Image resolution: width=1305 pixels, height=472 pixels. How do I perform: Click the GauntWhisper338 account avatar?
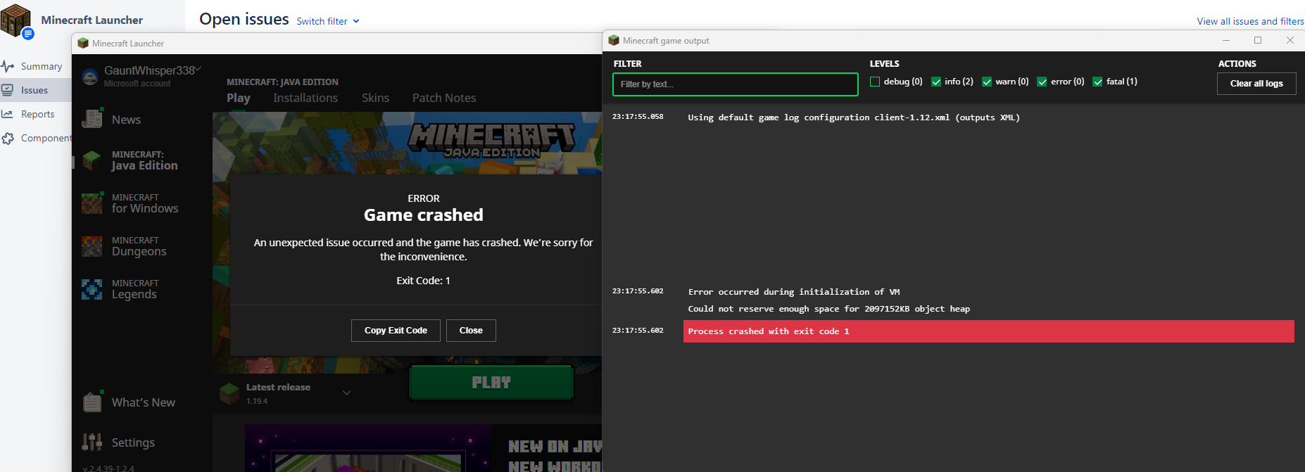tap(90, 77)
